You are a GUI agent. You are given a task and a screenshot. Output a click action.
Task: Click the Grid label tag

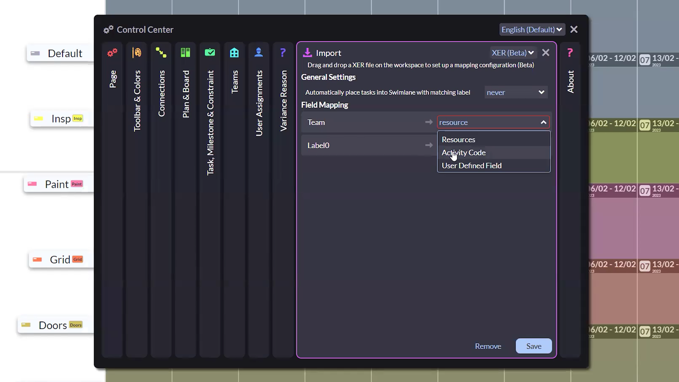coord(77,259)
